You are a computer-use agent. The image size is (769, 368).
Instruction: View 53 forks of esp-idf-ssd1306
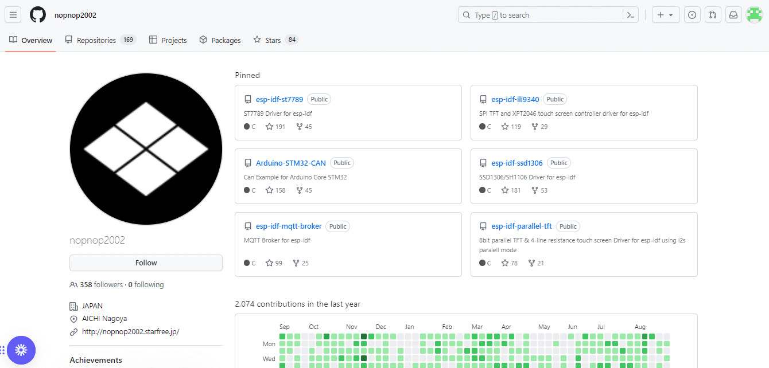539,190
